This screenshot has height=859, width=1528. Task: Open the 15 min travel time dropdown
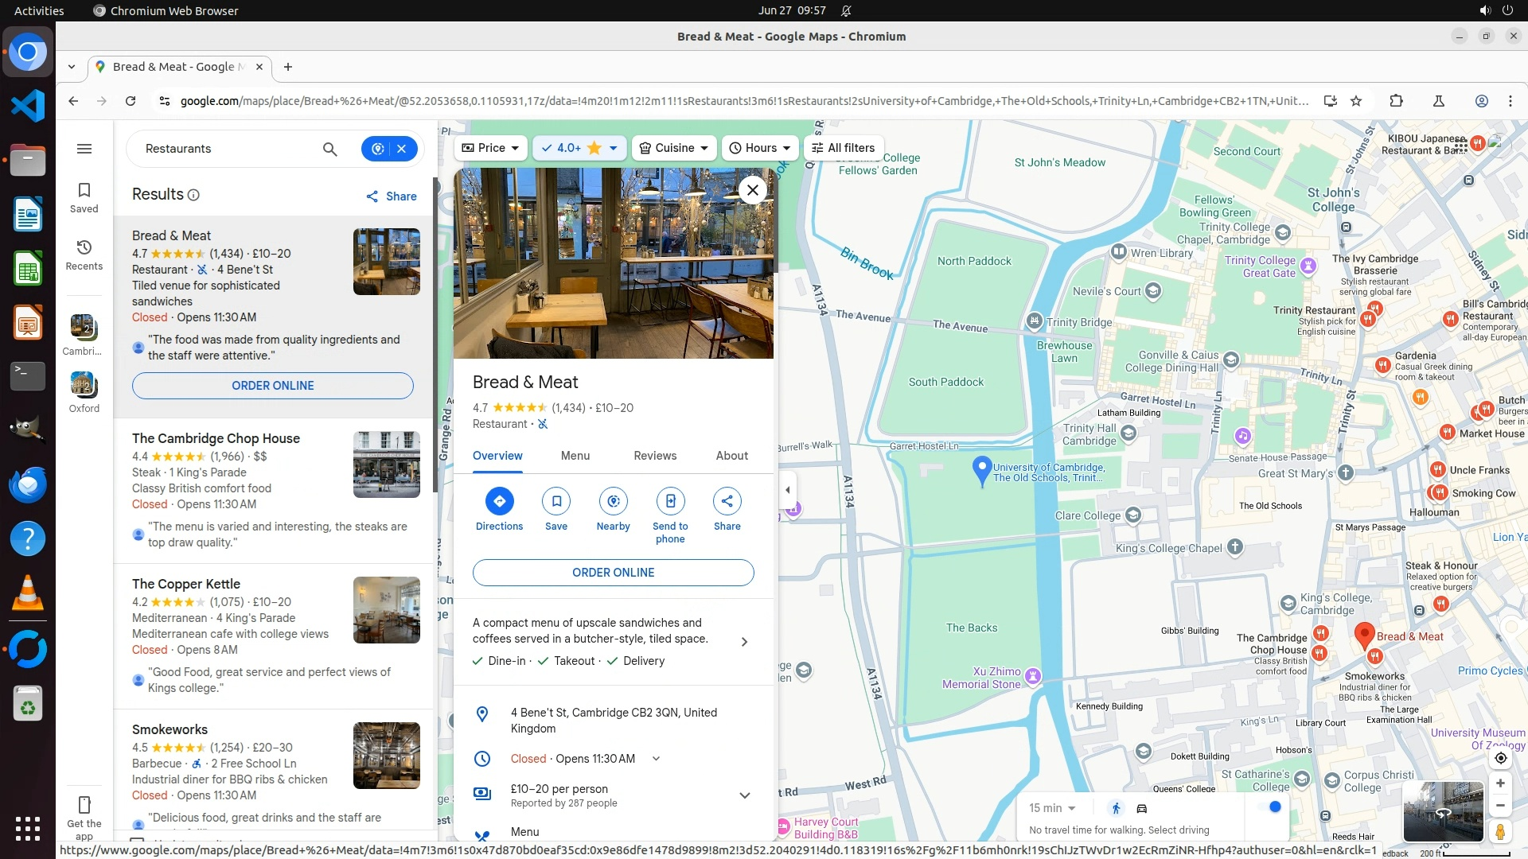tap(1052, 808)
